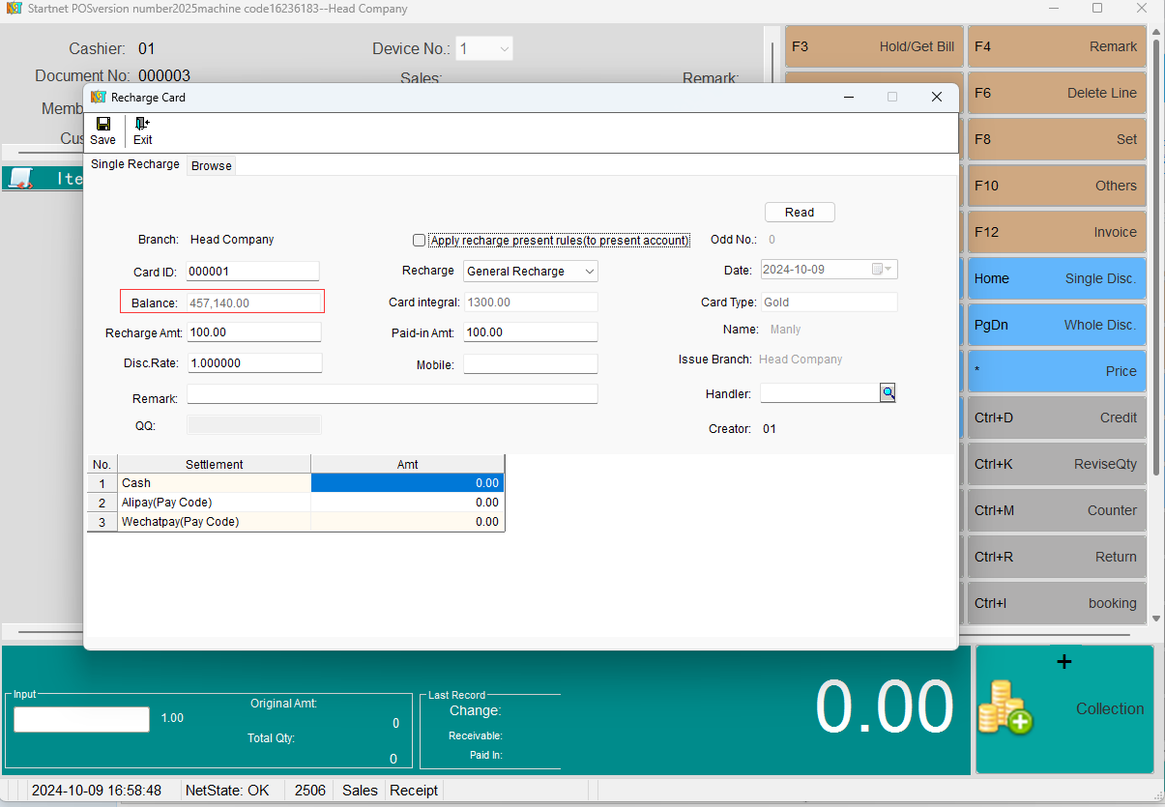The image size is (1165, 807).
Task: Click the Paid-in Amt input field
Action: coord(531,332)
